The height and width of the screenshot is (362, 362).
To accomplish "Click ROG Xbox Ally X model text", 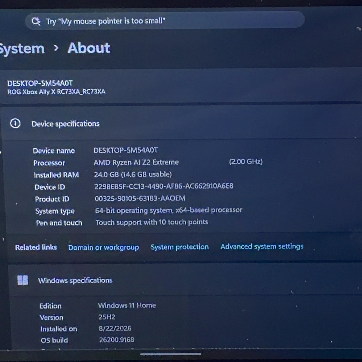I will coord(56,92).
